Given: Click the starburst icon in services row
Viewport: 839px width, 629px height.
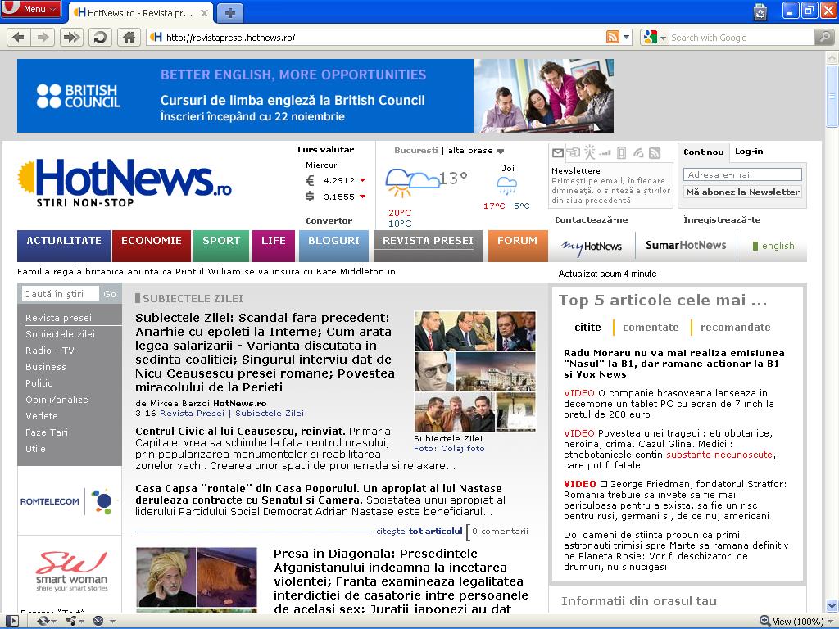Looking at the screenshot, I should point(589,152).
